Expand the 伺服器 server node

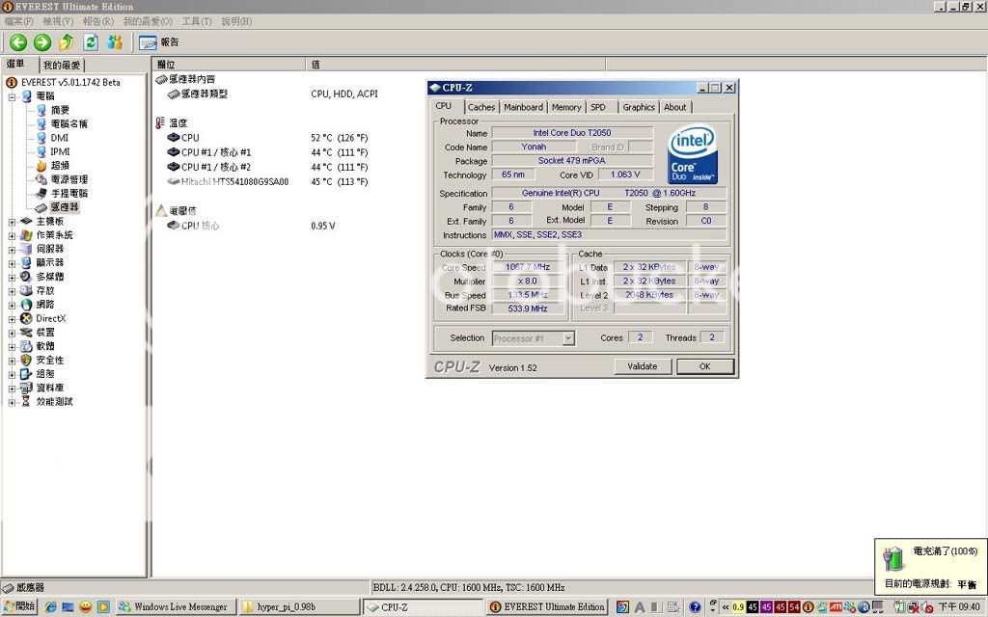click(x=12, y=250)
